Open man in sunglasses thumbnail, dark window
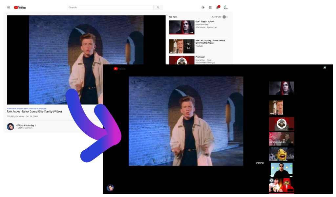Screen dimensions: 336x197 tap(282, 169)
